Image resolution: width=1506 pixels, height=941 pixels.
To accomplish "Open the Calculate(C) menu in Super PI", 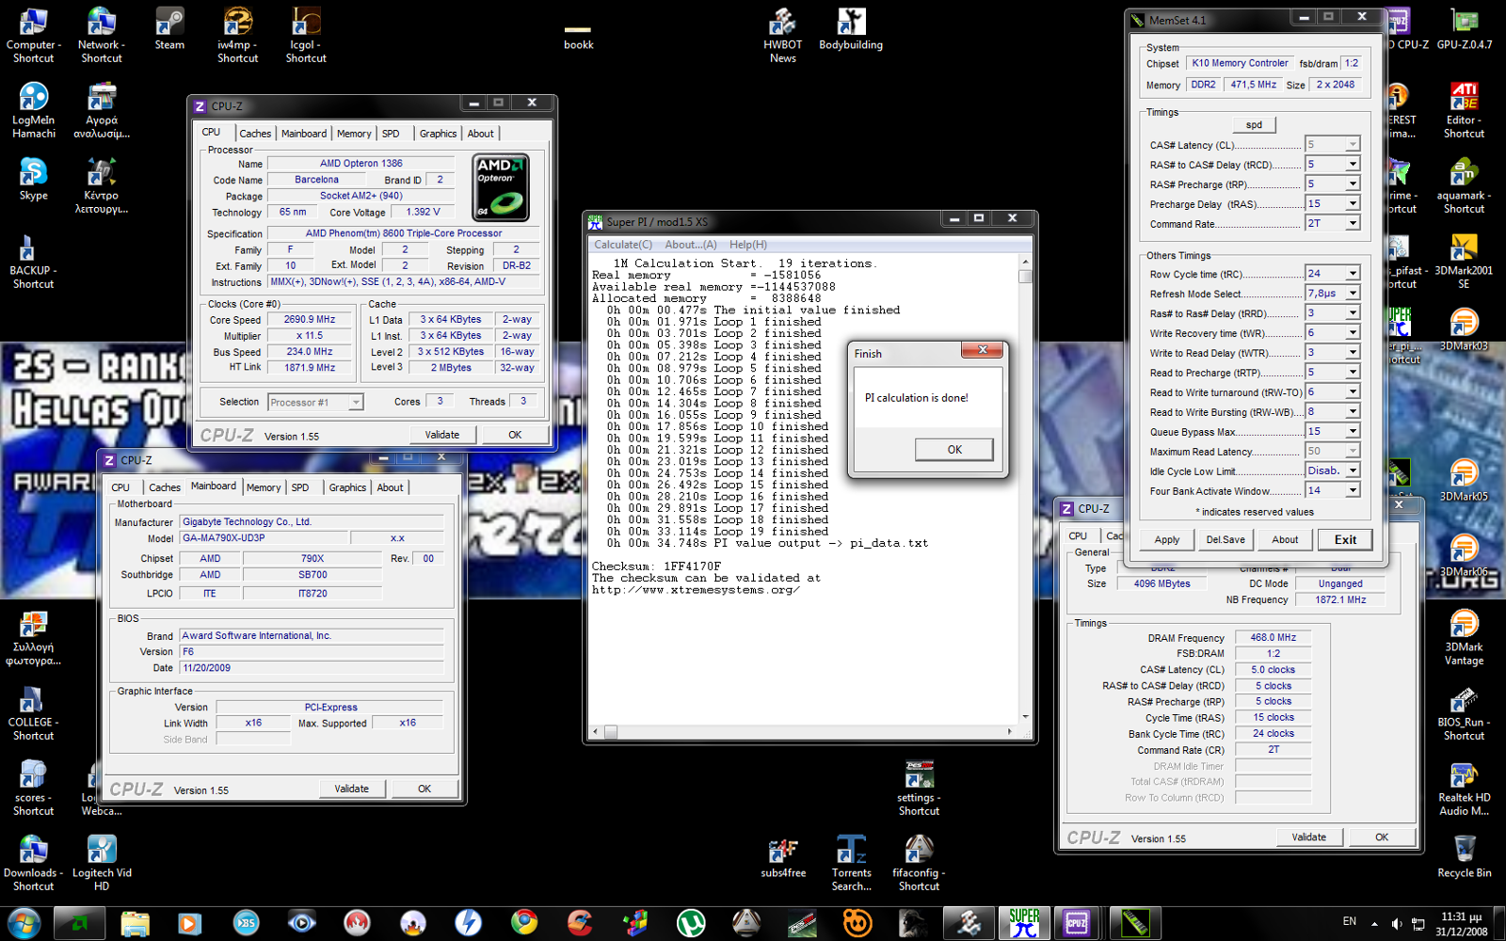I will click(x=623, y=245).
